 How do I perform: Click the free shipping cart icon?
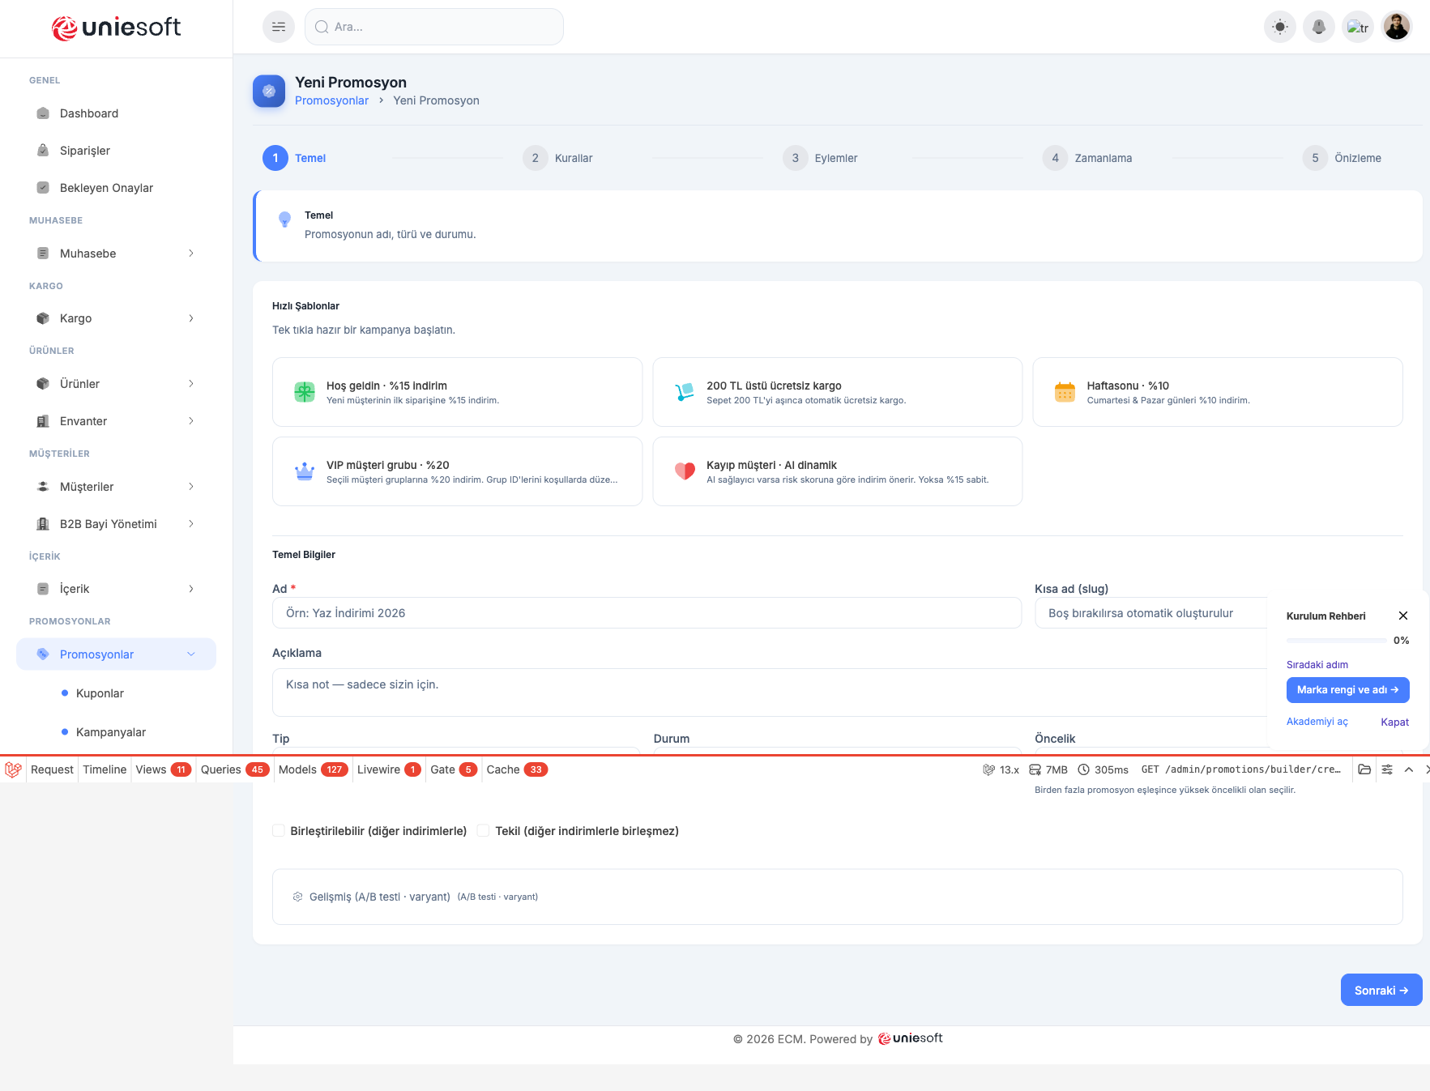[685, 392]
